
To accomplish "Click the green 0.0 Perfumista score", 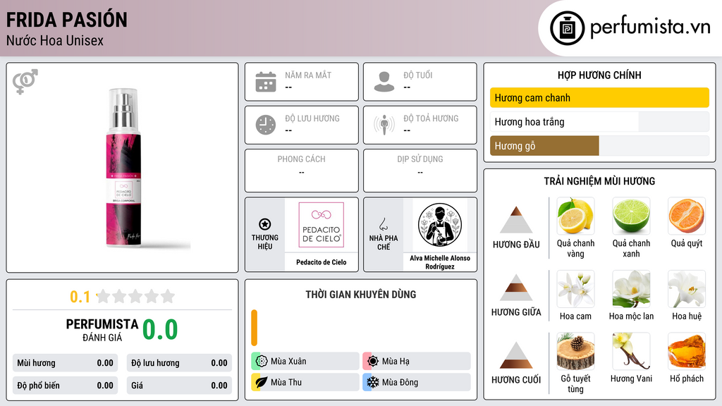I will pyautogui.click(x=160, y=330).
